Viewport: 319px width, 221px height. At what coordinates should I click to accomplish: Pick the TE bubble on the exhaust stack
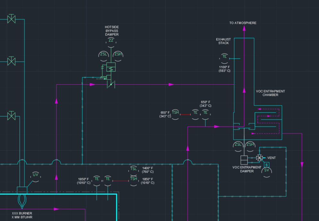coord(224,58)
